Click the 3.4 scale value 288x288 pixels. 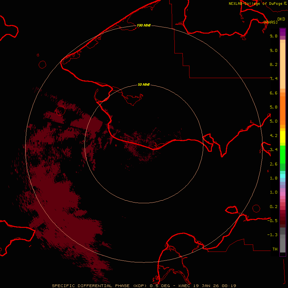coord(274,150)
